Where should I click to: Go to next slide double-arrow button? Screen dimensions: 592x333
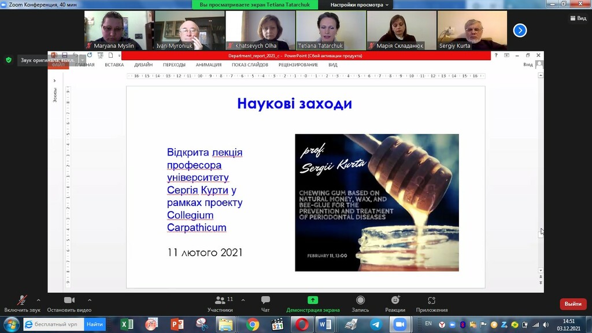pos(541,282)
